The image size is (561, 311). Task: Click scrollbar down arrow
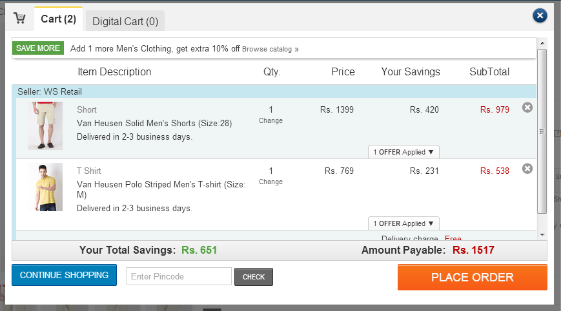542,234
